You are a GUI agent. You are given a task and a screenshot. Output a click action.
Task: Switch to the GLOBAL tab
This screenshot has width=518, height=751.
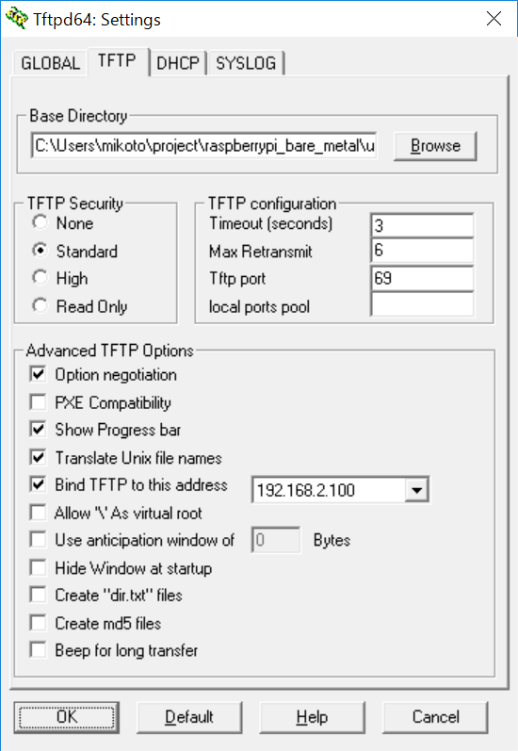pos(50,63)
